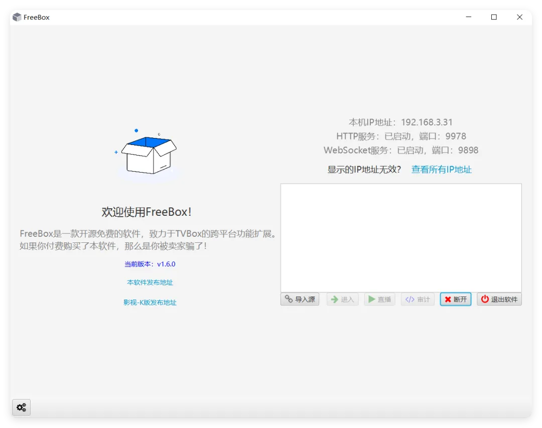The image size is (542, 428).
Task: Open the 本软件发布地址 link
Action: (x=150, y=282)
